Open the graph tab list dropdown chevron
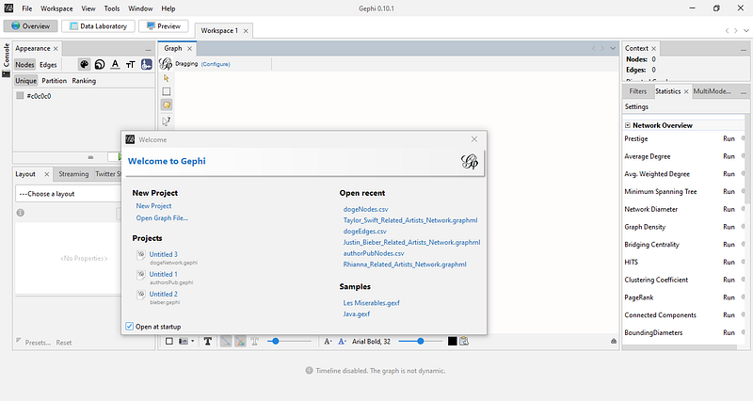The image size is (753, 401). tap(613, 49)
